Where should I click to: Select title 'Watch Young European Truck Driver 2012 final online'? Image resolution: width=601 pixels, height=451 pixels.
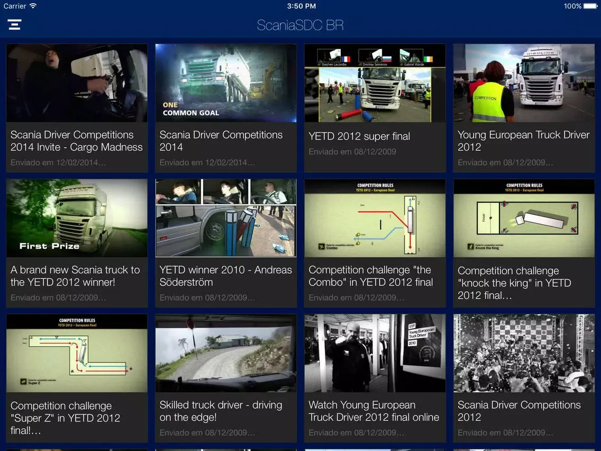[x=374, y=411]
